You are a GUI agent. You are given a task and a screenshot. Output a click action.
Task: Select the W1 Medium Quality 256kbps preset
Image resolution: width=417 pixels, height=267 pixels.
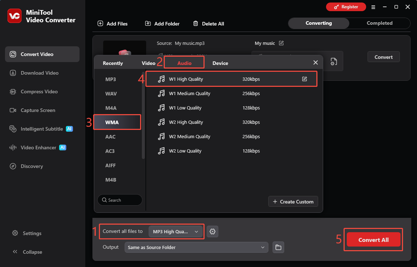click(231, 94)
